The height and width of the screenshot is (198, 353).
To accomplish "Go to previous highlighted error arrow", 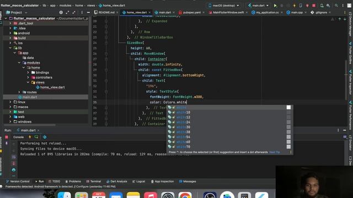I will (340, 19).
